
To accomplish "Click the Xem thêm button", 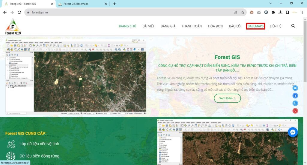I will 227,98.
